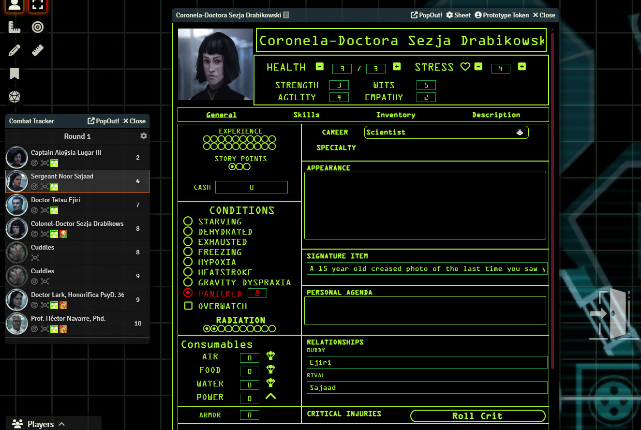Select the Token Controls tool
The height and width of the screenshot is (430, 641).
click(15, 5)
